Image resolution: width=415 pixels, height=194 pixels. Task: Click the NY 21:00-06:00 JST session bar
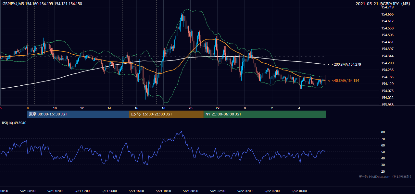coord(265,114)
